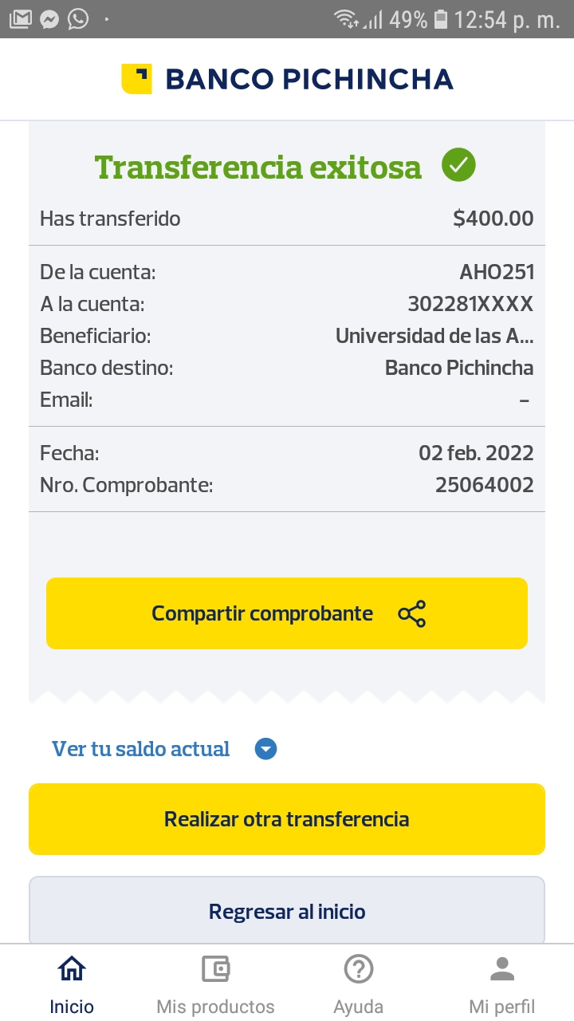This screenshot has width=574, height=1021.
Task: Tap the WhatsApp notification icon in status bar
Action: [x=78, y=19]
